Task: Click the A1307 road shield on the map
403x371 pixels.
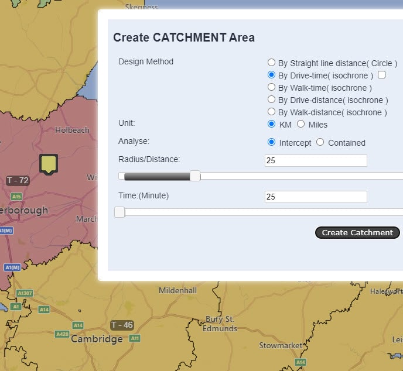Action: pos(25,293)
